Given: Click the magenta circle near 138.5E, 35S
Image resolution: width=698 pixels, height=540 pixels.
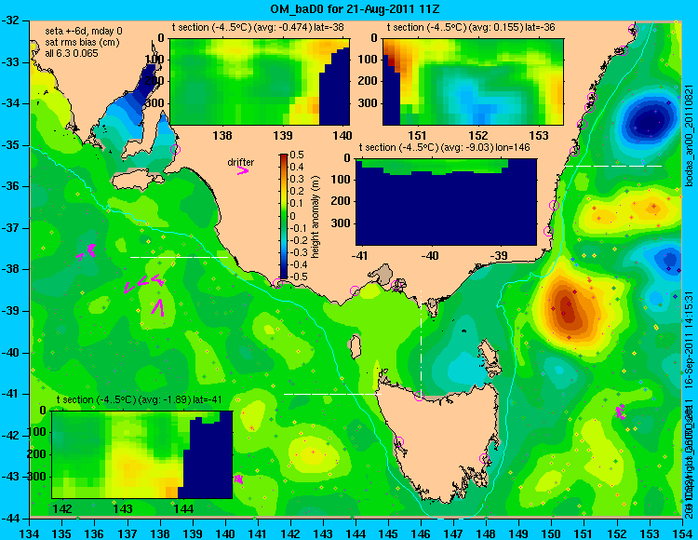Looking at the screenshot, I should pos(175,149).
